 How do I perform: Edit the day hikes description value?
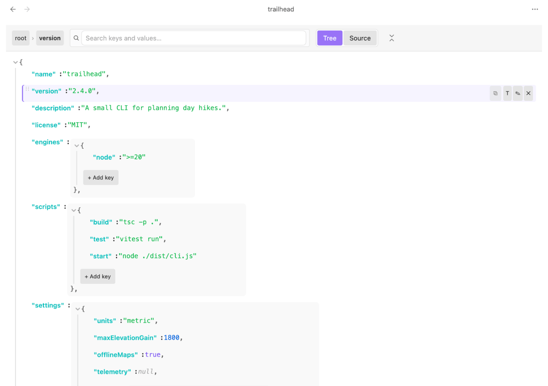coord(153,108)
